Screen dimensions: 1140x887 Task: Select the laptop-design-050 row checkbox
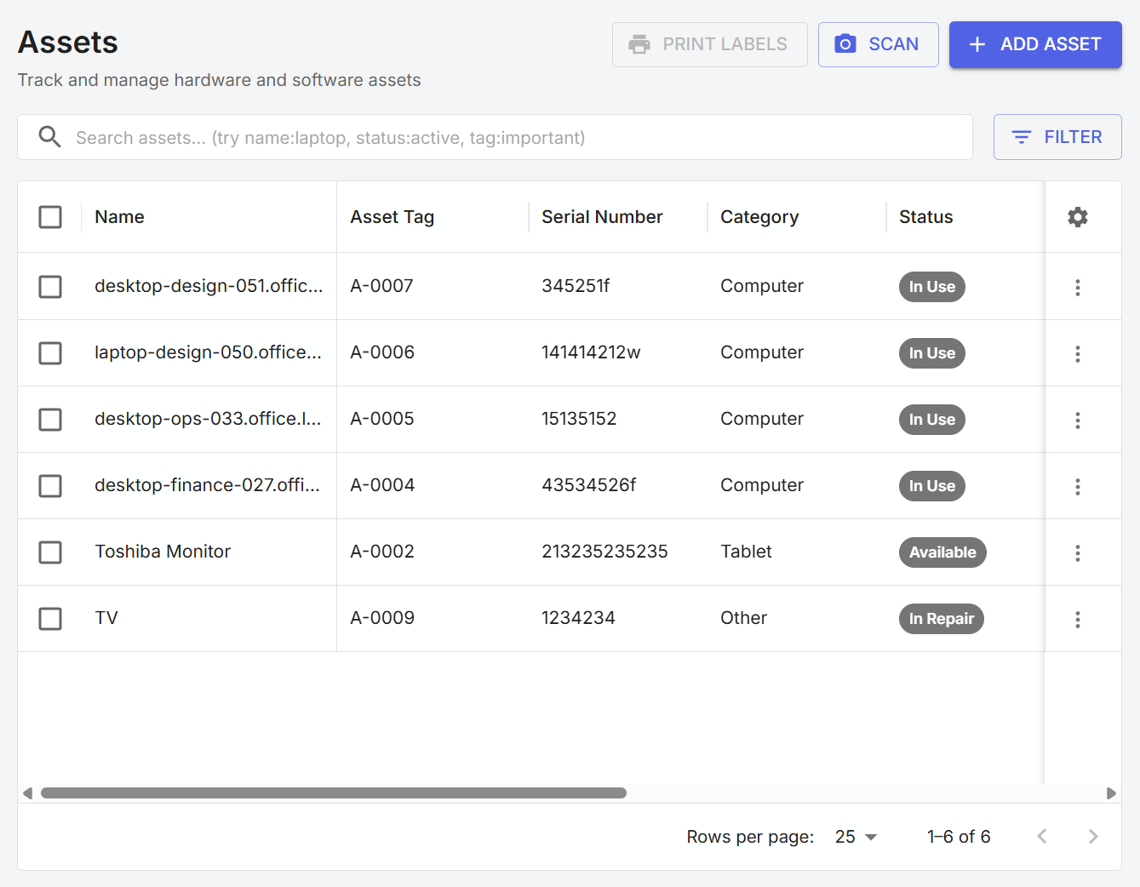pyautogui.click(x=50, y=353)
